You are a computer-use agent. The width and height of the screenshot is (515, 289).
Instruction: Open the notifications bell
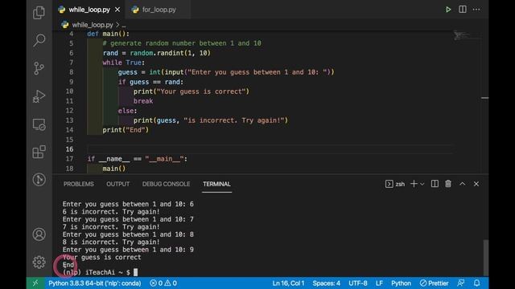tap(476, 283)
